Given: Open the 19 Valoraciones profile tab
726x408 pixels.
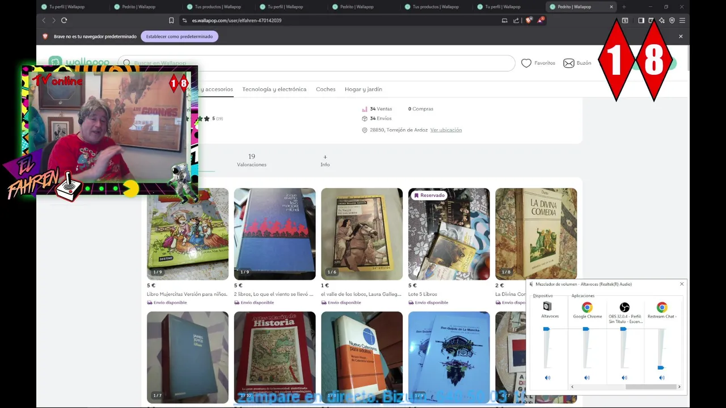Looking at the screenshot, I should pos(251,160).
